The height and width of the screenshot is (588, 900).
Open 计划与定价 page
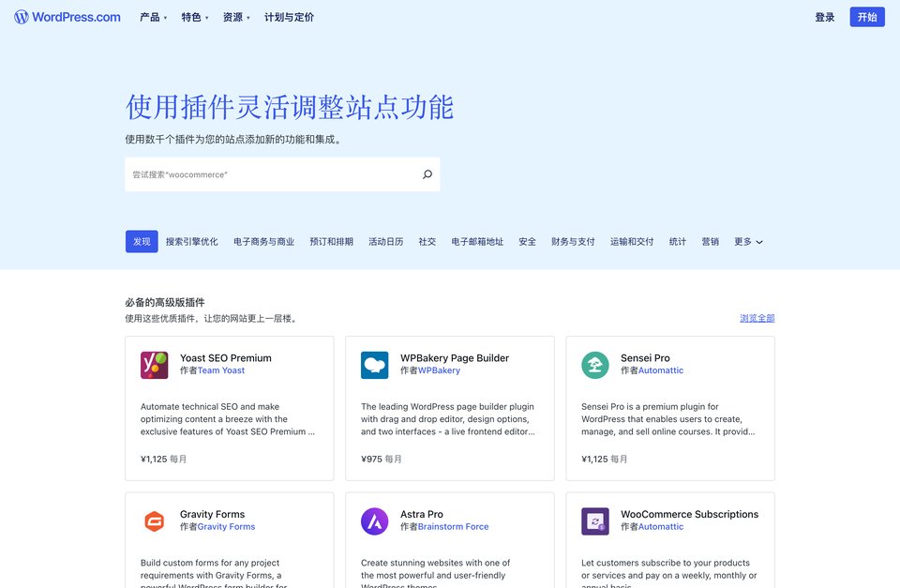[290, 17]
